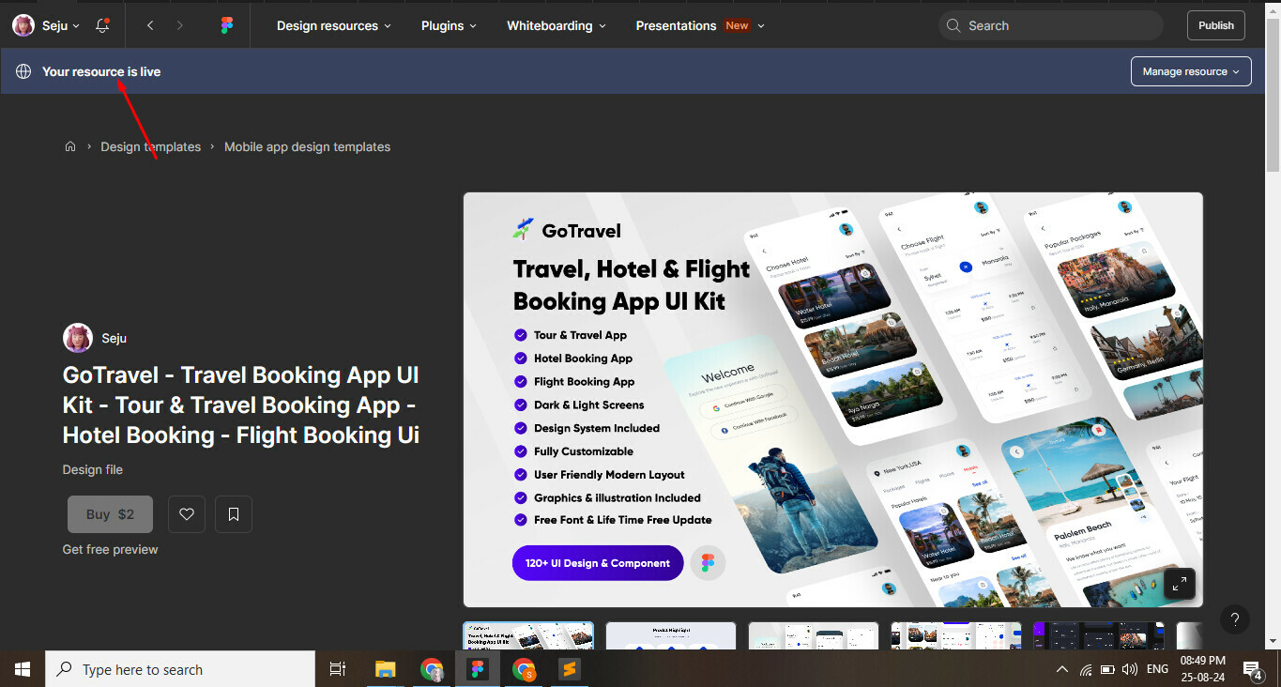The image size is (1281, 687).
Task: Open the Chrome icon with S badge in the taskbar
Action: click(x=524, y=669)
